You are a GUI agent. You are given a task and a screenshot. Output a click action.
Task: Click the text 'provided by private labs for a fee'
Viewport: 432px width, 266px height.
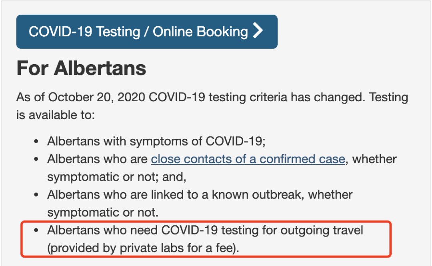pyautogui.click(x=143, y=248)
